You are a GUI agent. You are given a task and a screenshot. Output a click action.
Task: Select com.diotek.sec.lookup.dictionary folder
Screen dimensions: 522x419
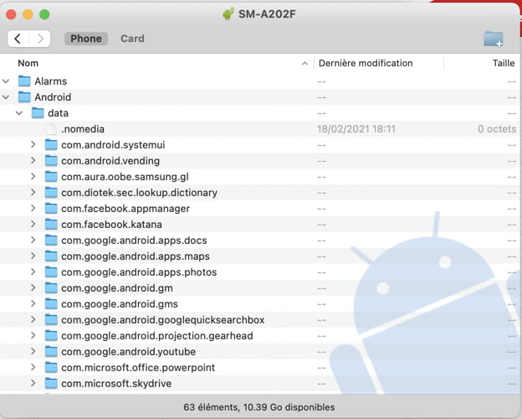tap(139, 193)
